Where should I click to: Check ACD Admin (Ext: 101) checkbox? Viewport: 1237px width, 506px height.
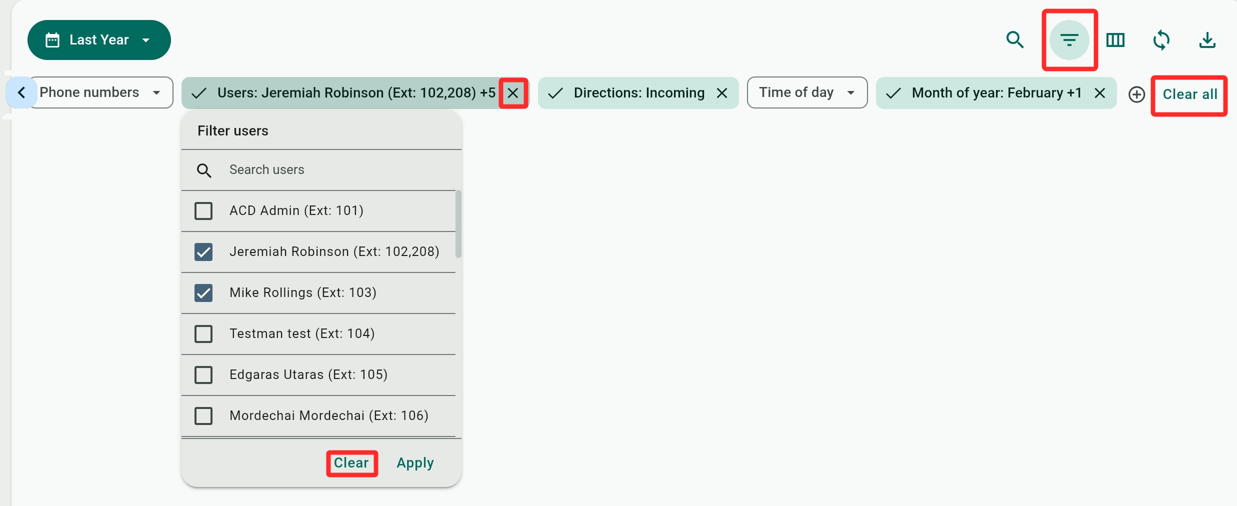[203, 211]
